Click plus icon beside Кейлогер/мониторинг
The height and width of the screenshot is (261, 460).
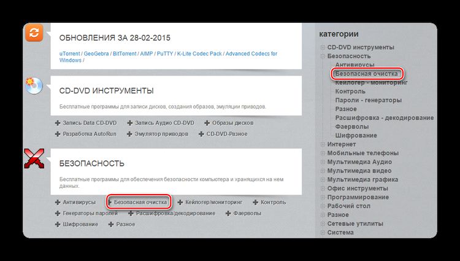pyautogui.click(x=180, y=202)
